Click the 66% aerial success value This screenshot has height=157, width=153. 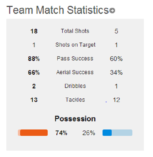[34, 72]
